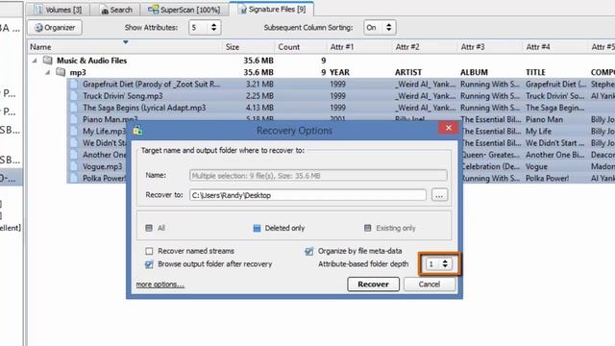615x346 pixels.
Task: Click the Truck Drivin' Song.mp3 file icon
Action: pyautogui.click(x=74, y=96)
